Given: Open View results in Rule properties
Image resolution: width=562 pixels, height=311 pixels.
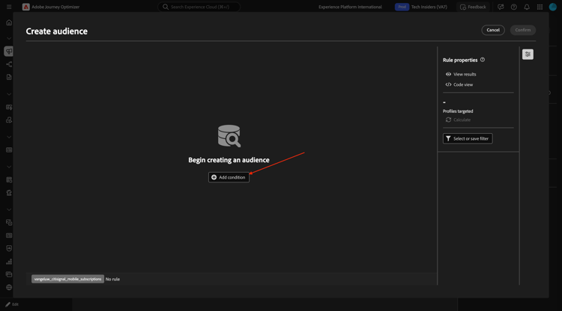Looking at the screenshot, I should point(461,74).
